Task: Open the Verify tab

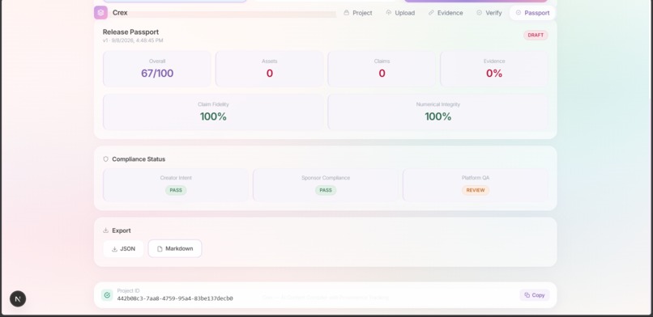Action: [x=489, y=13]
